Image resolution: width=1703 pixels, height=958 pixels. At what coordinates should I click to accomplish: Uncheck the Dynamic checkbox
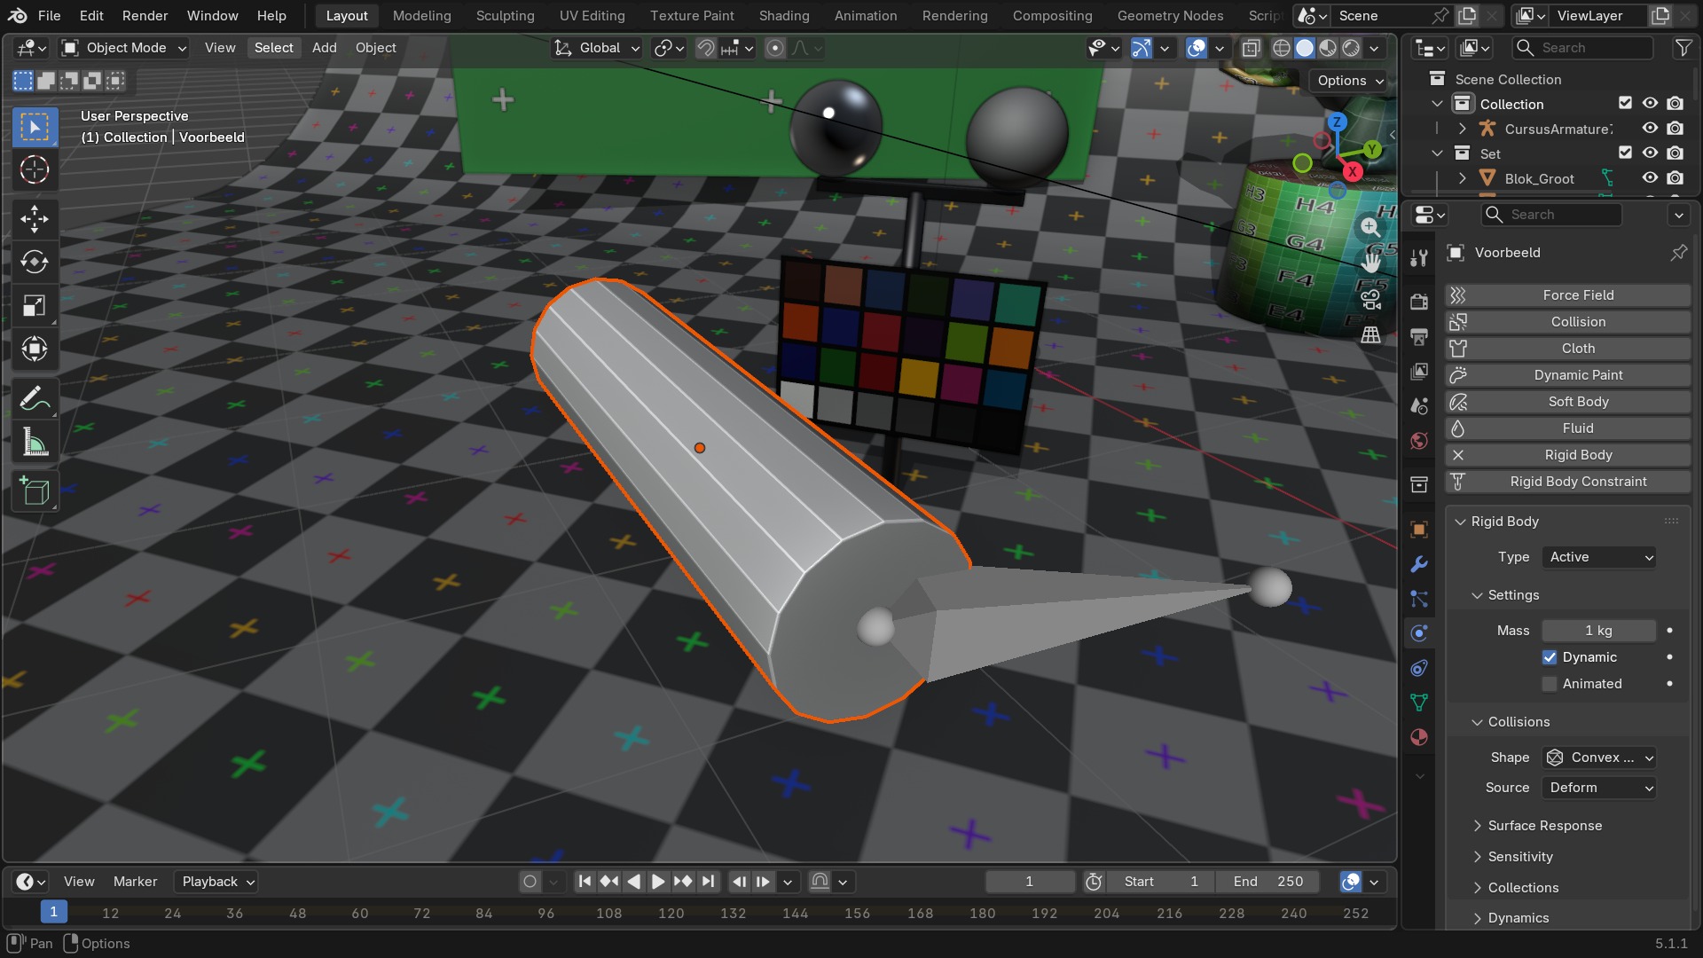(x=1550, y=657)
